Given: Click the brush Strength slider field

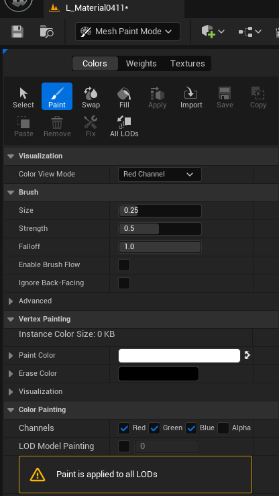Looking at the screenshot, I should (160, 229).
